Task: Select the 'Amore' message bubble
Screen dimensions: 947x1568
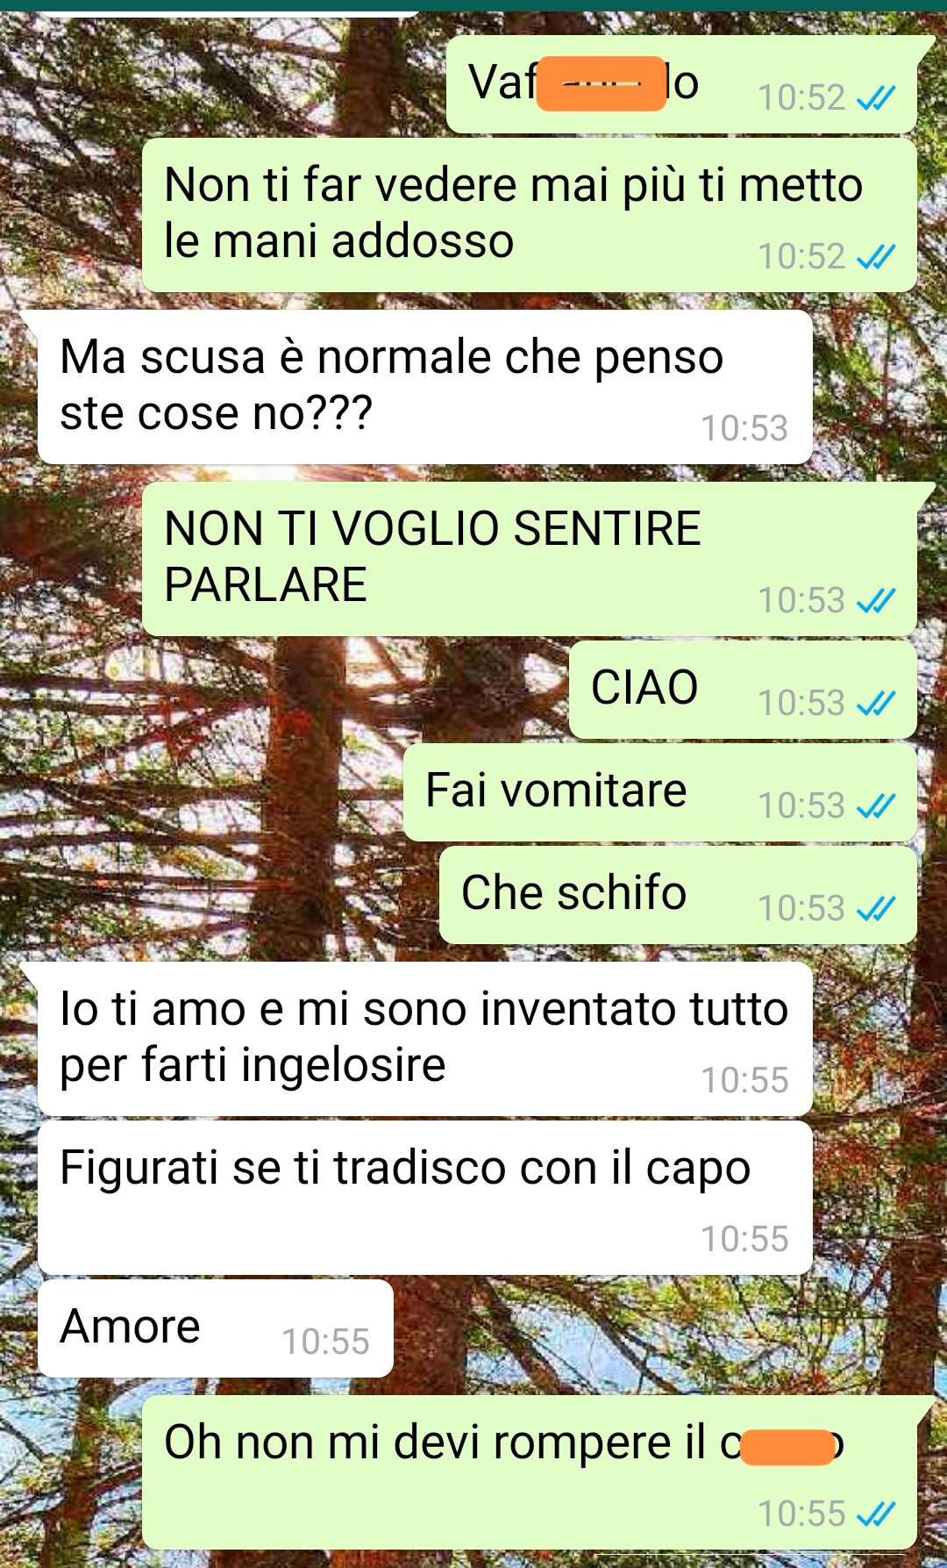Action: (x=215, y=1328)
